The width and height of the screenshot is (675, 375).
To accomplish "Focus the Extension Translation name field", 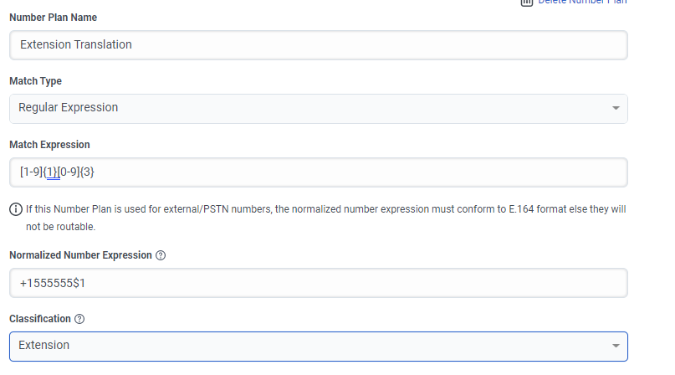I will 318,45.
